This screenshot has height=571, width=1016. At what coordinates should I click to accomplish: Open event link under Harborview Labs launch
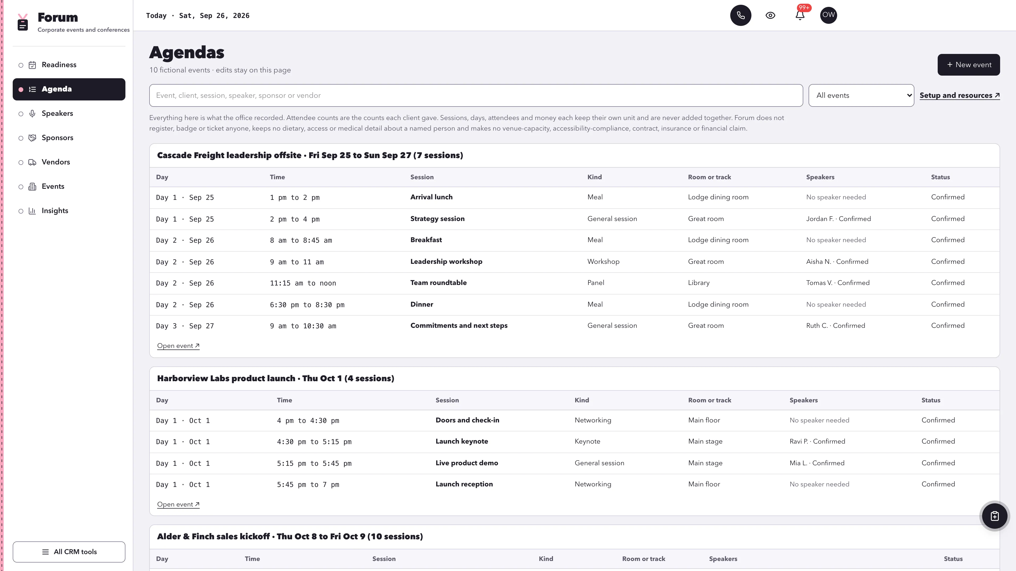click(x=178, y=504)
